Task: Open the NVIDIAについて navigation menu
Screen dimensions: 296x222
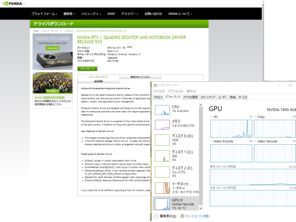Action: (180, 14)
